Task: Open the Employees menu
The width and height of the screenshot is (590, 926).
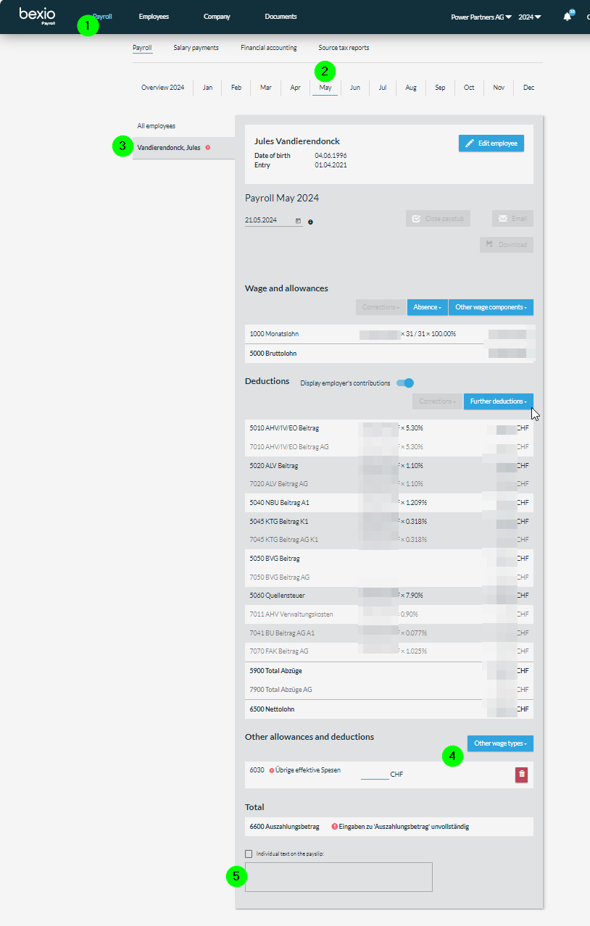Action: click(x=154, y=17)
